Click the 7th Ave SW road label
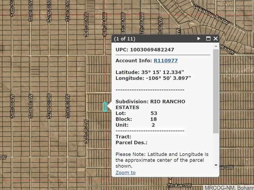This screenshot has width=254, height=190. (179, 185)
